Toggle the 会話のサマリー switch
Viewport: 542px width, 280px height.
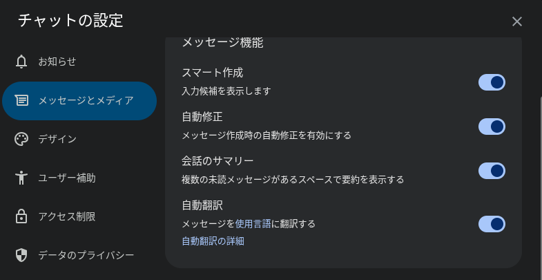click(492, 171)
